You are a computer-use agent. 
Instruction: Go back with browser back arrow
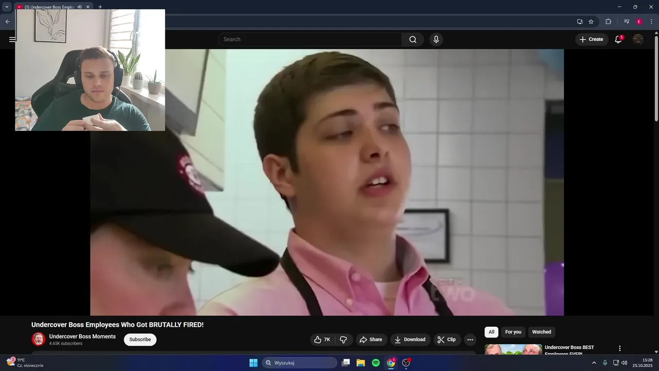coord(7,22)
